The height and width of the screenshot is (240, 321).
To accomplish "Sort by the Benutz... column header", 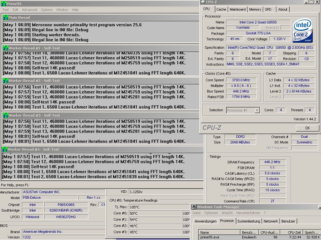I will pyautogui.click(x=249, y=232).
